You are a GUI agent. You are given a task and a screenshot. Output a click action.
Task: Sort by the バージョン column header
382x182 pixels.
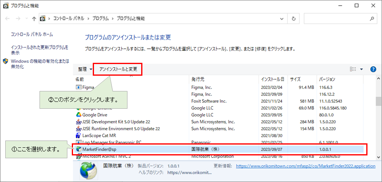pyautogui.click(x=340, y=79)
